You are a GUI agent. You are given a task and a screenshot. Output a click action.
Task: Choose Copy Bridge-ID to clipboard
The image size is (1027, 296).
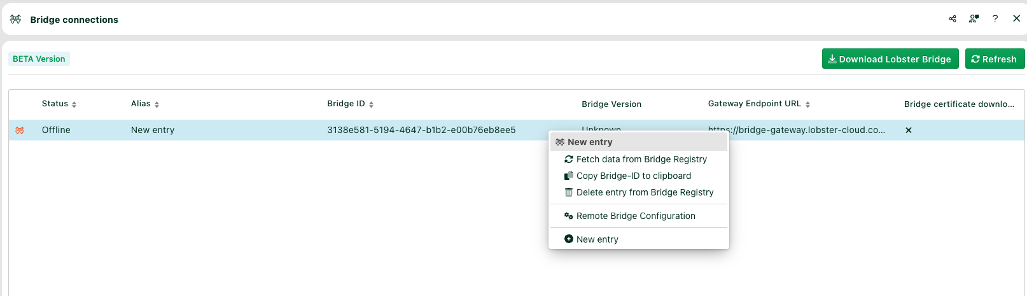coord(633,176)
